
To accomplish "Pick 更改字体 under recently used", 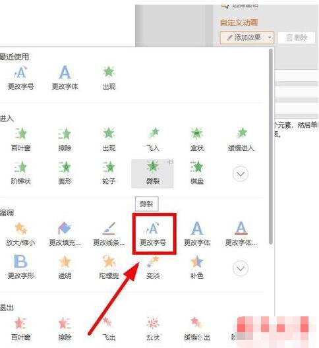I will point(65,78).
